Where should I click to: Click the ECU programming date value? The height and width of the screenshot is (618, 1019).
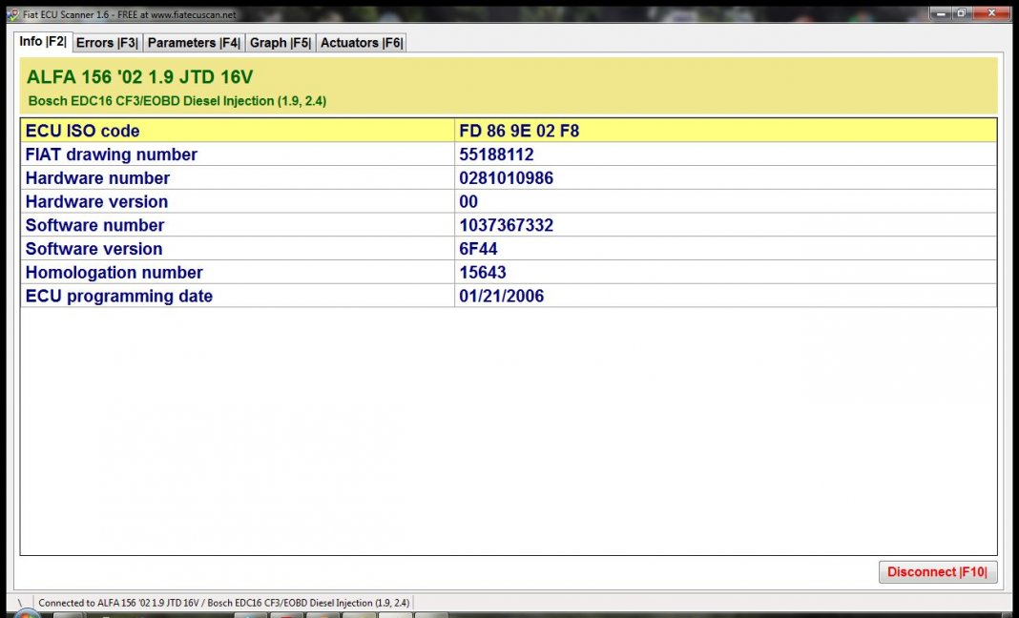click(501, 296)
